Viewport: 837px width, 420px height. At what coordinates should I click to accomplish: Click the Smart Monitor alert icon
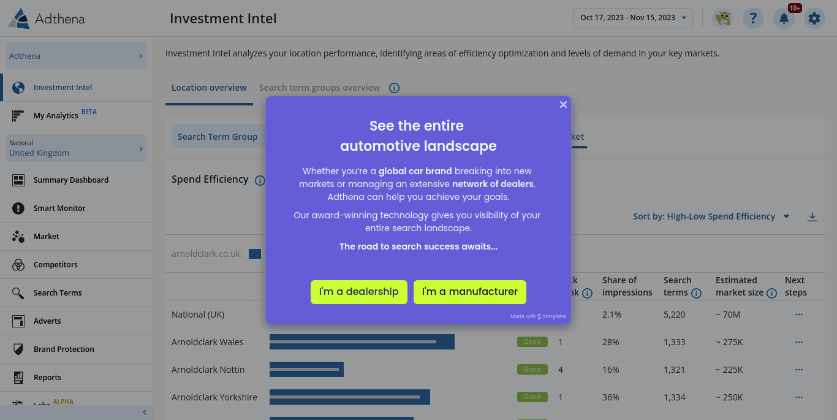[x=18, y=208]
